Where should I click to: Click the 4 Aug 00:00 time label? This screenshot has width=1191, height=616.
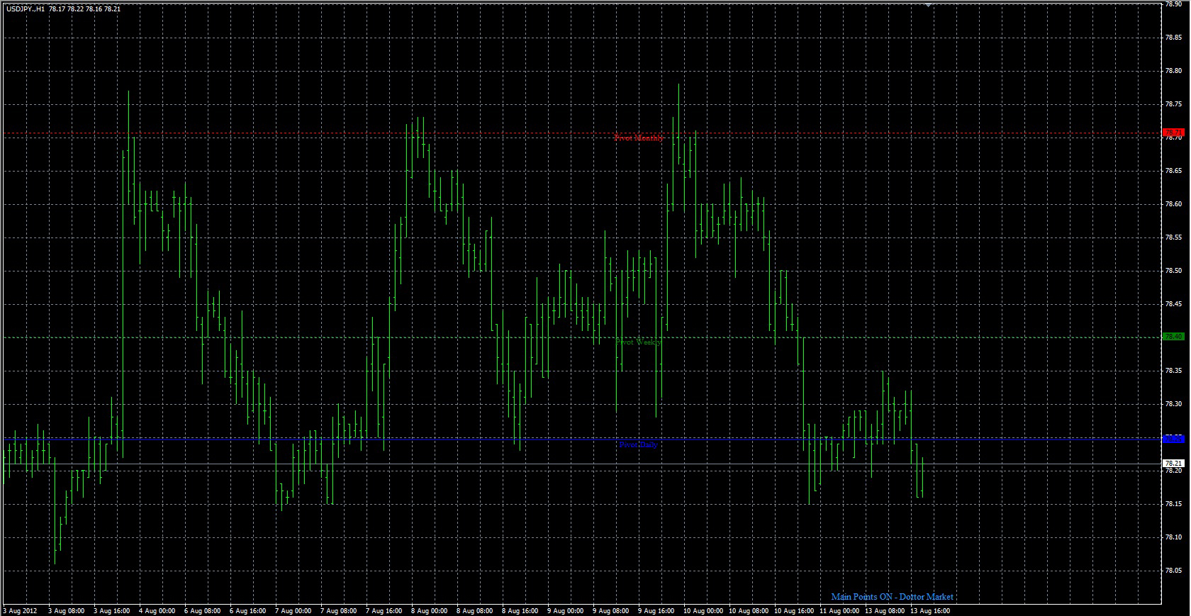[x=157, y=611]
